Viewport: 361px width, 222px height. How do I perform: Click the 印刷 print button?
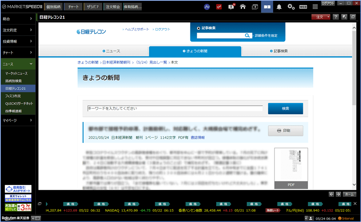point(286,131)
